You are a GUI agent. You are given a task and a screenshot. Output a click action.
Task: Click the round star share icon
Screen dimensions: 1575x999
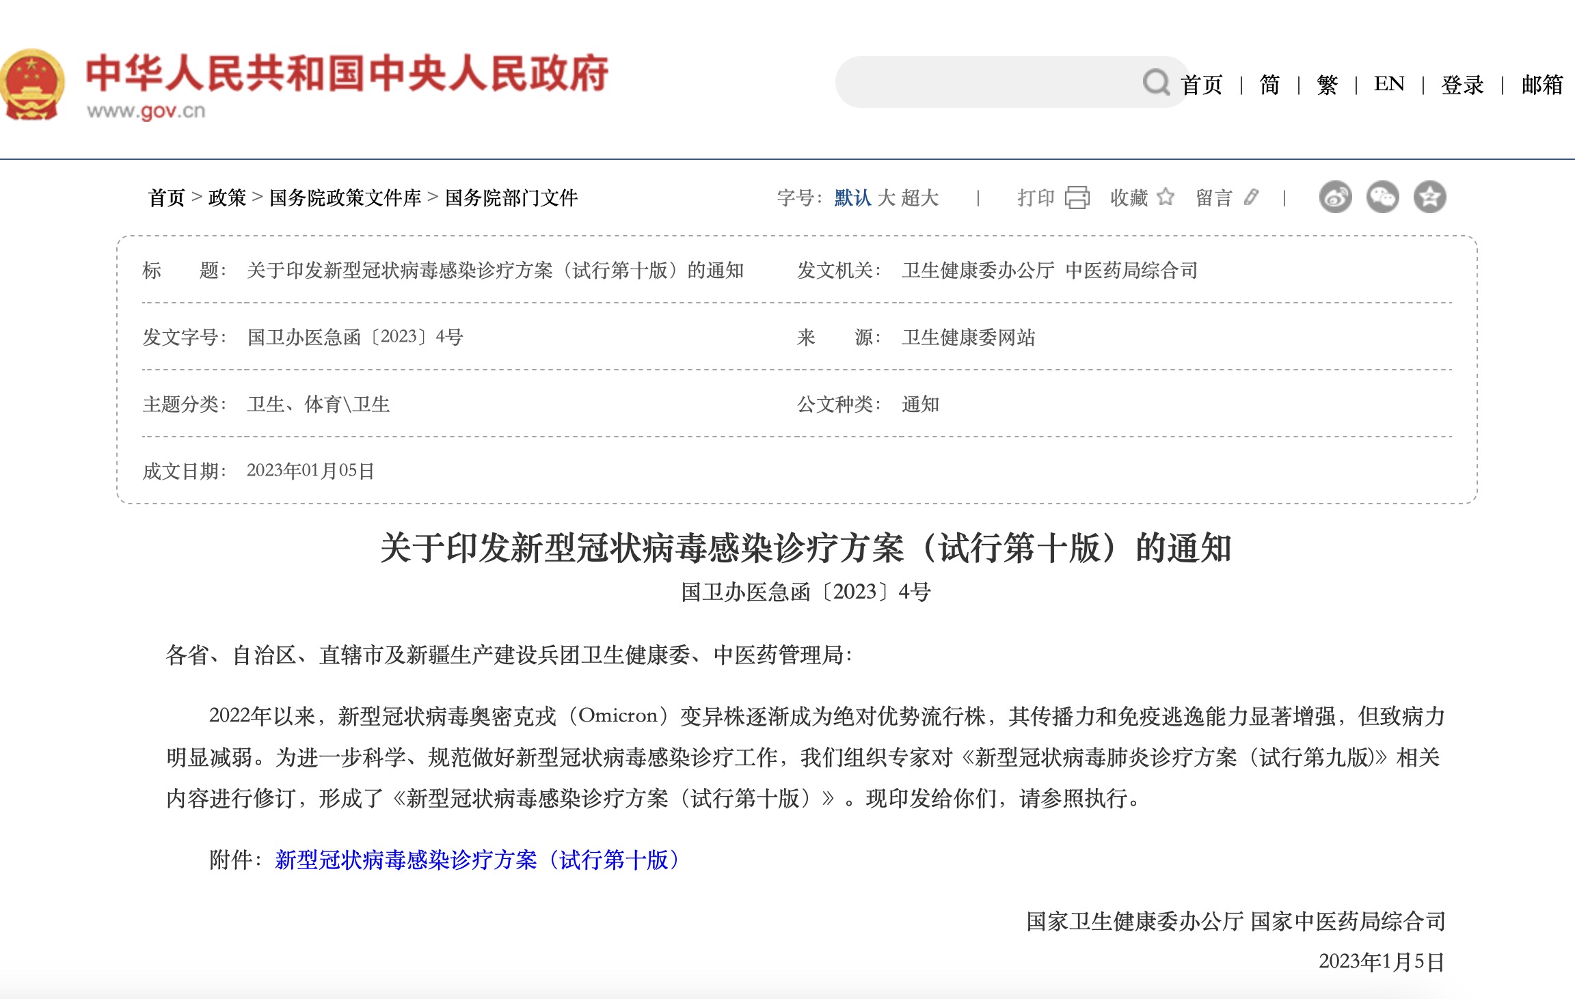tap(1429, 197)
